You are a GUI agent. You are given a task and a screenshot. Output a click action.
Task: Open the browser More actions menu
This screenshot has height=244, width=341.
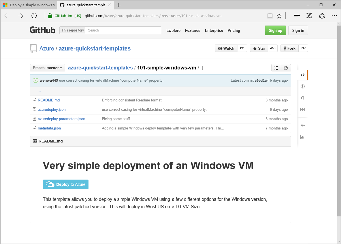[x=334, y=16]
